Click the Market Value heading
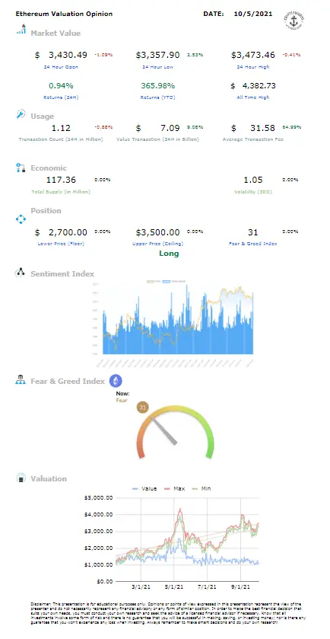Screen dimensions: 330x639 [56, 33]
